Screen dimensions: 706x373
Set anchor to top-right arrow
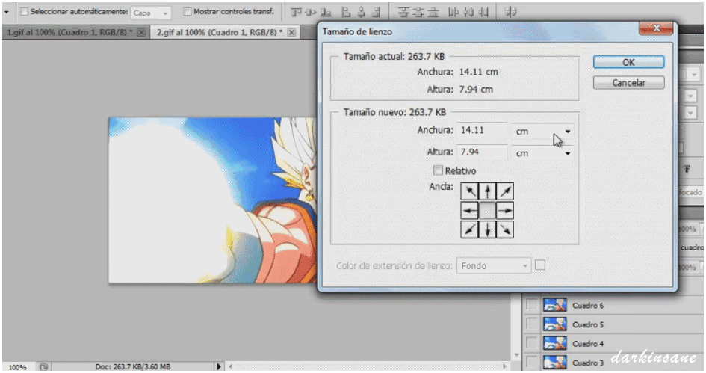pyautogui.click(x=505, y=191)
